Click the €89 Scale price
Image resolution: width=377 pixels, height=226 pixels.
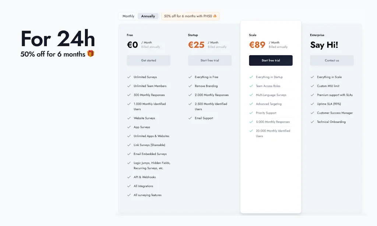tap(257, 45)
